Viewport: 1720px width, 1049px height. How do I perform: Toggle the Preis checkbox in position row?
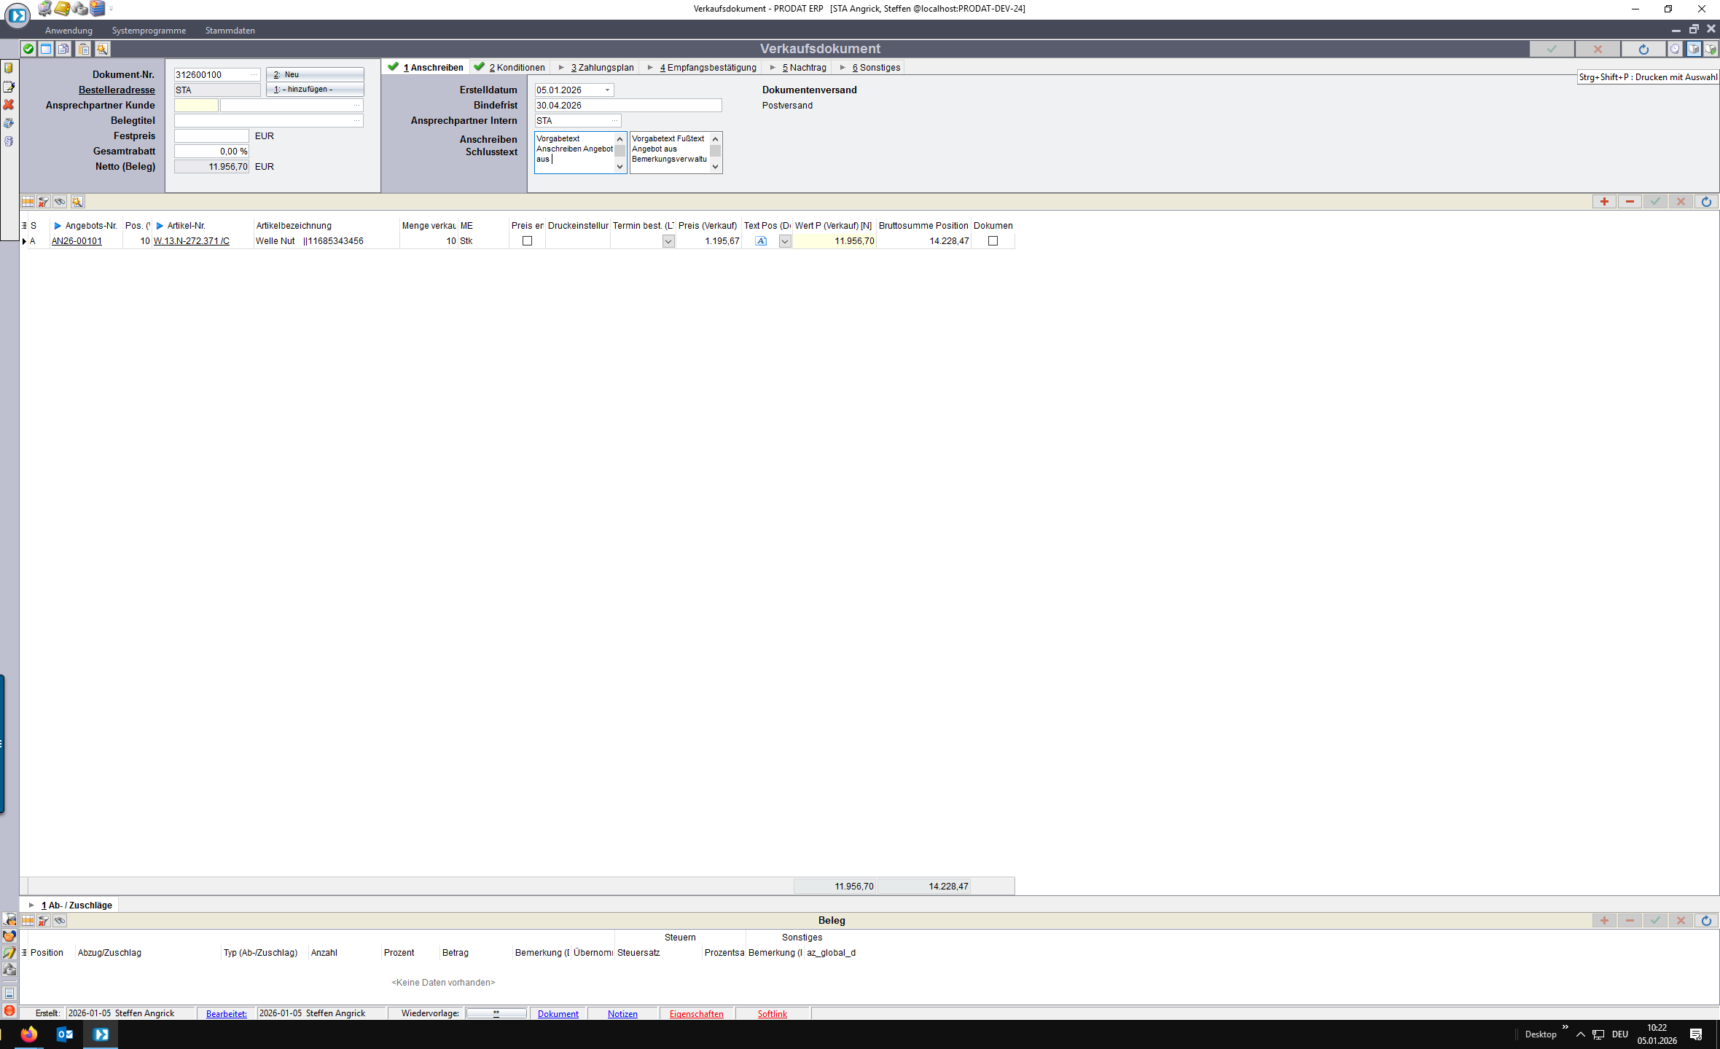click(527, 241)
